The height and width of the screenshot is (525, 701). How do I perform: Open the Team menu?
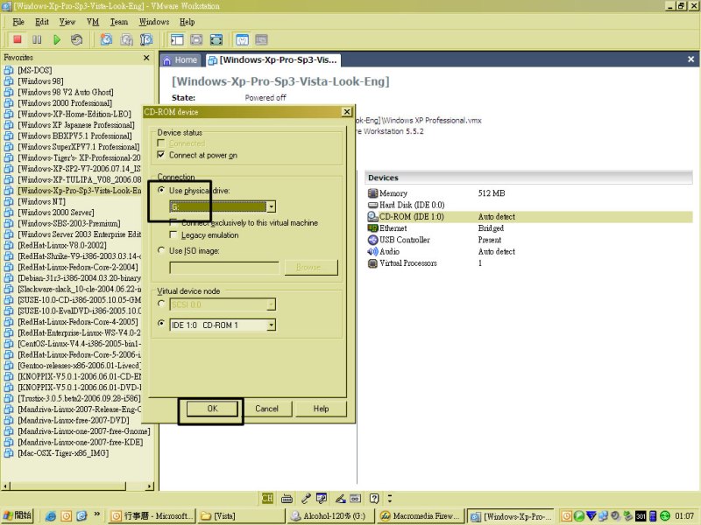pyautogui.click(x=119, y=22)
